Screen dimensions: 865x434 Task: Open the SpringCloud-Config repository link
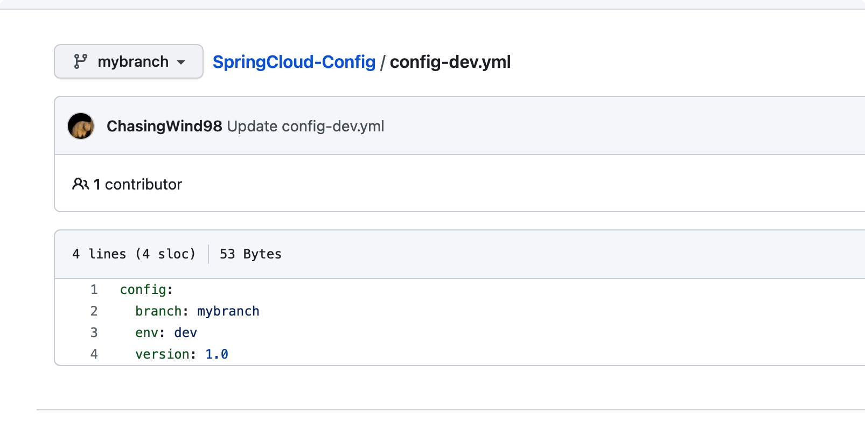[x=294, y=62]
